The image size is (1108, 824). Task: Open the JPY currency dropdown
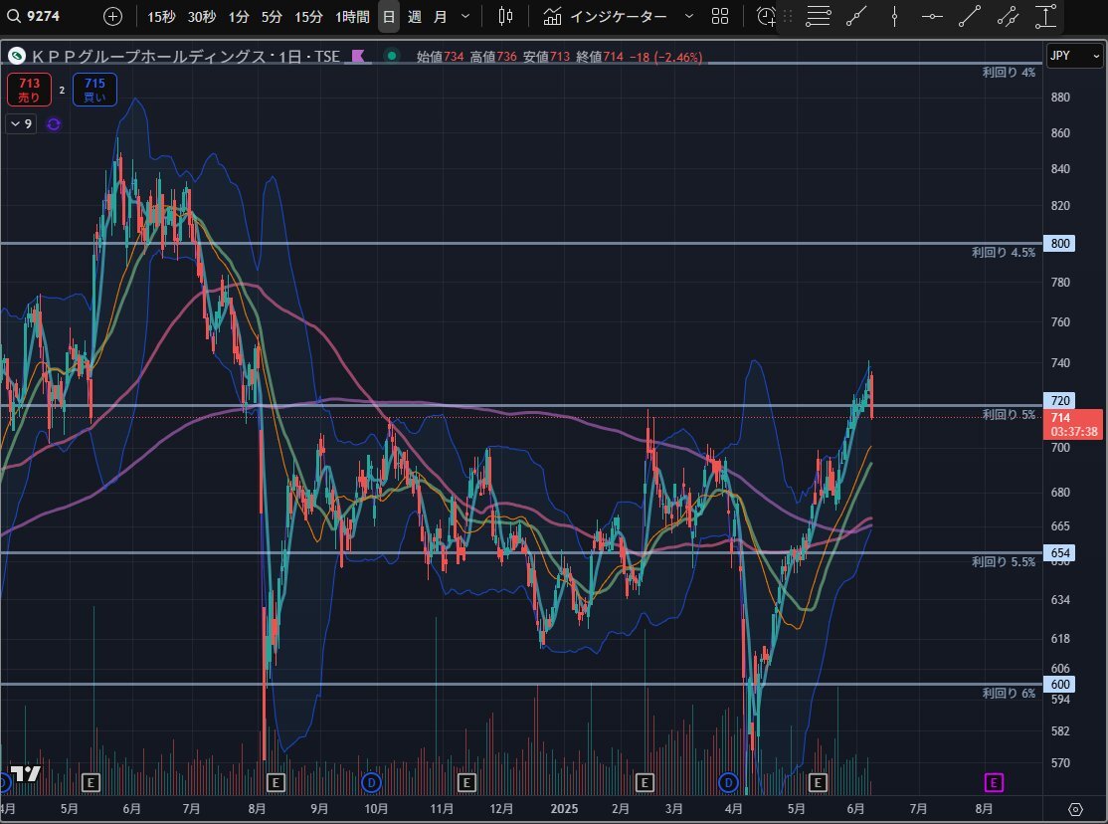[x=1074, y=56]
